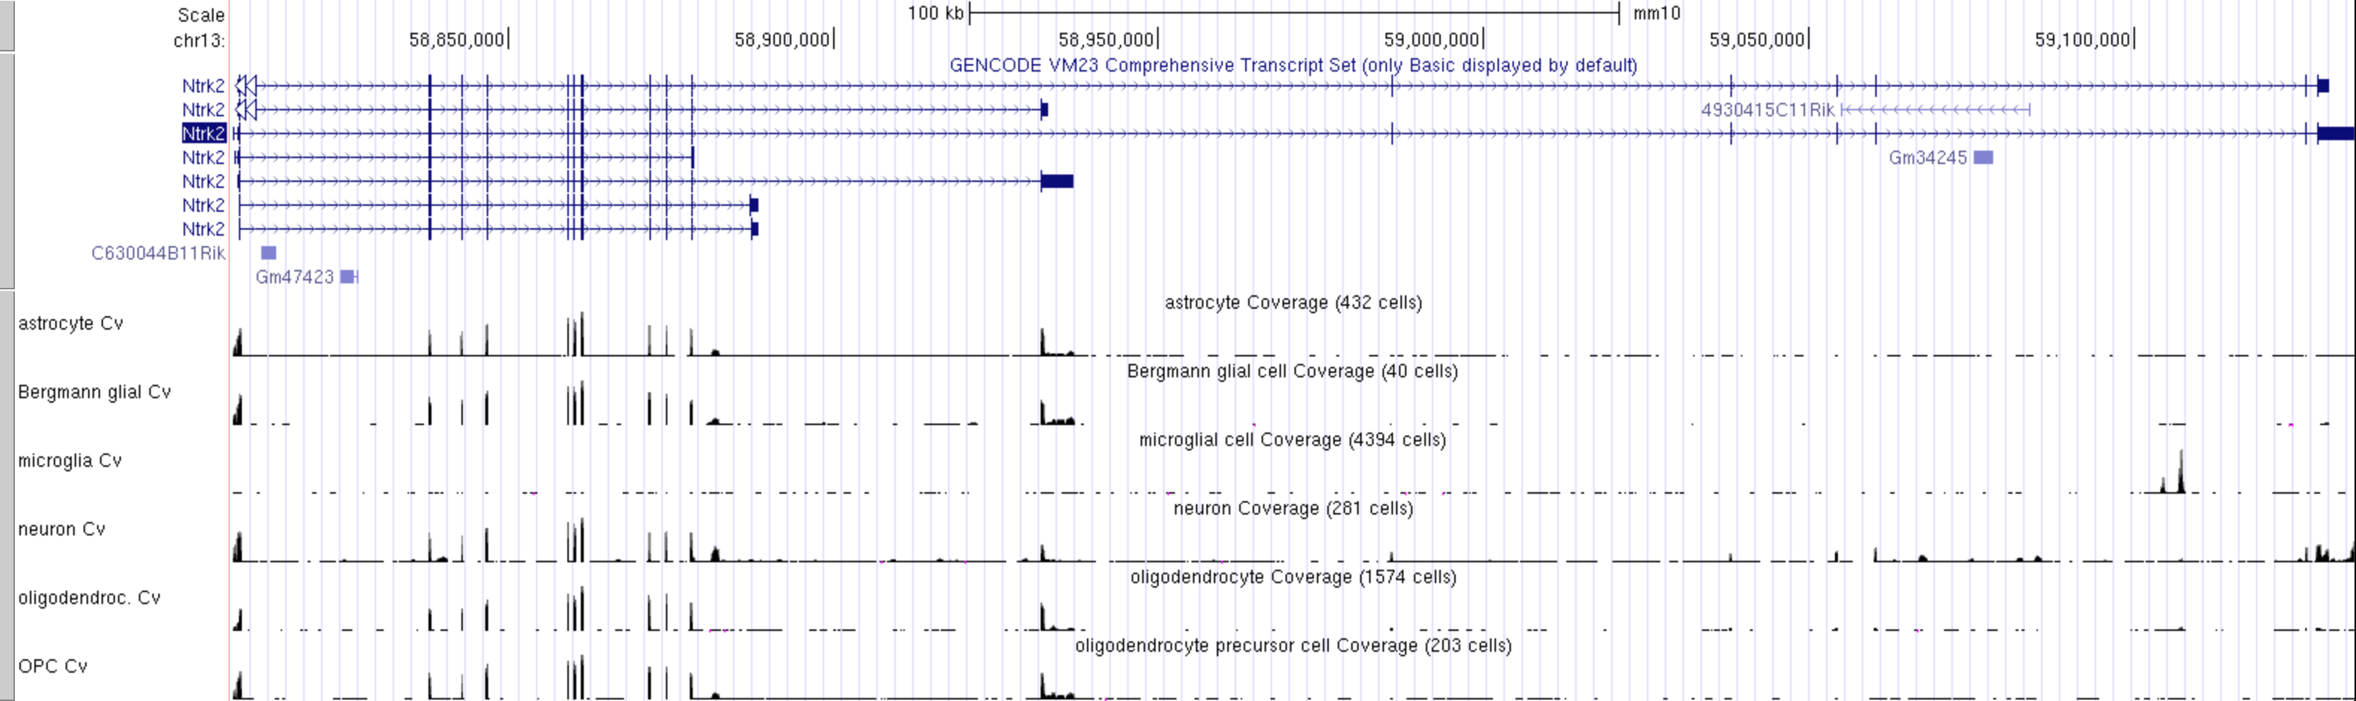Screen dimensions: 2356x701
Task: Click the C630044B11Rik gene block
Action: click(268, 253)
